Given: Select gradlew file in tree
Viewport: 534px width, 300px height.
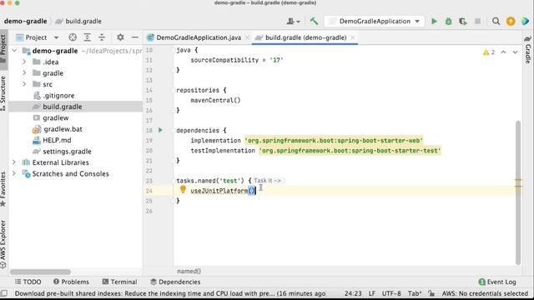Looking at the screenshot, I should [56, 117].
